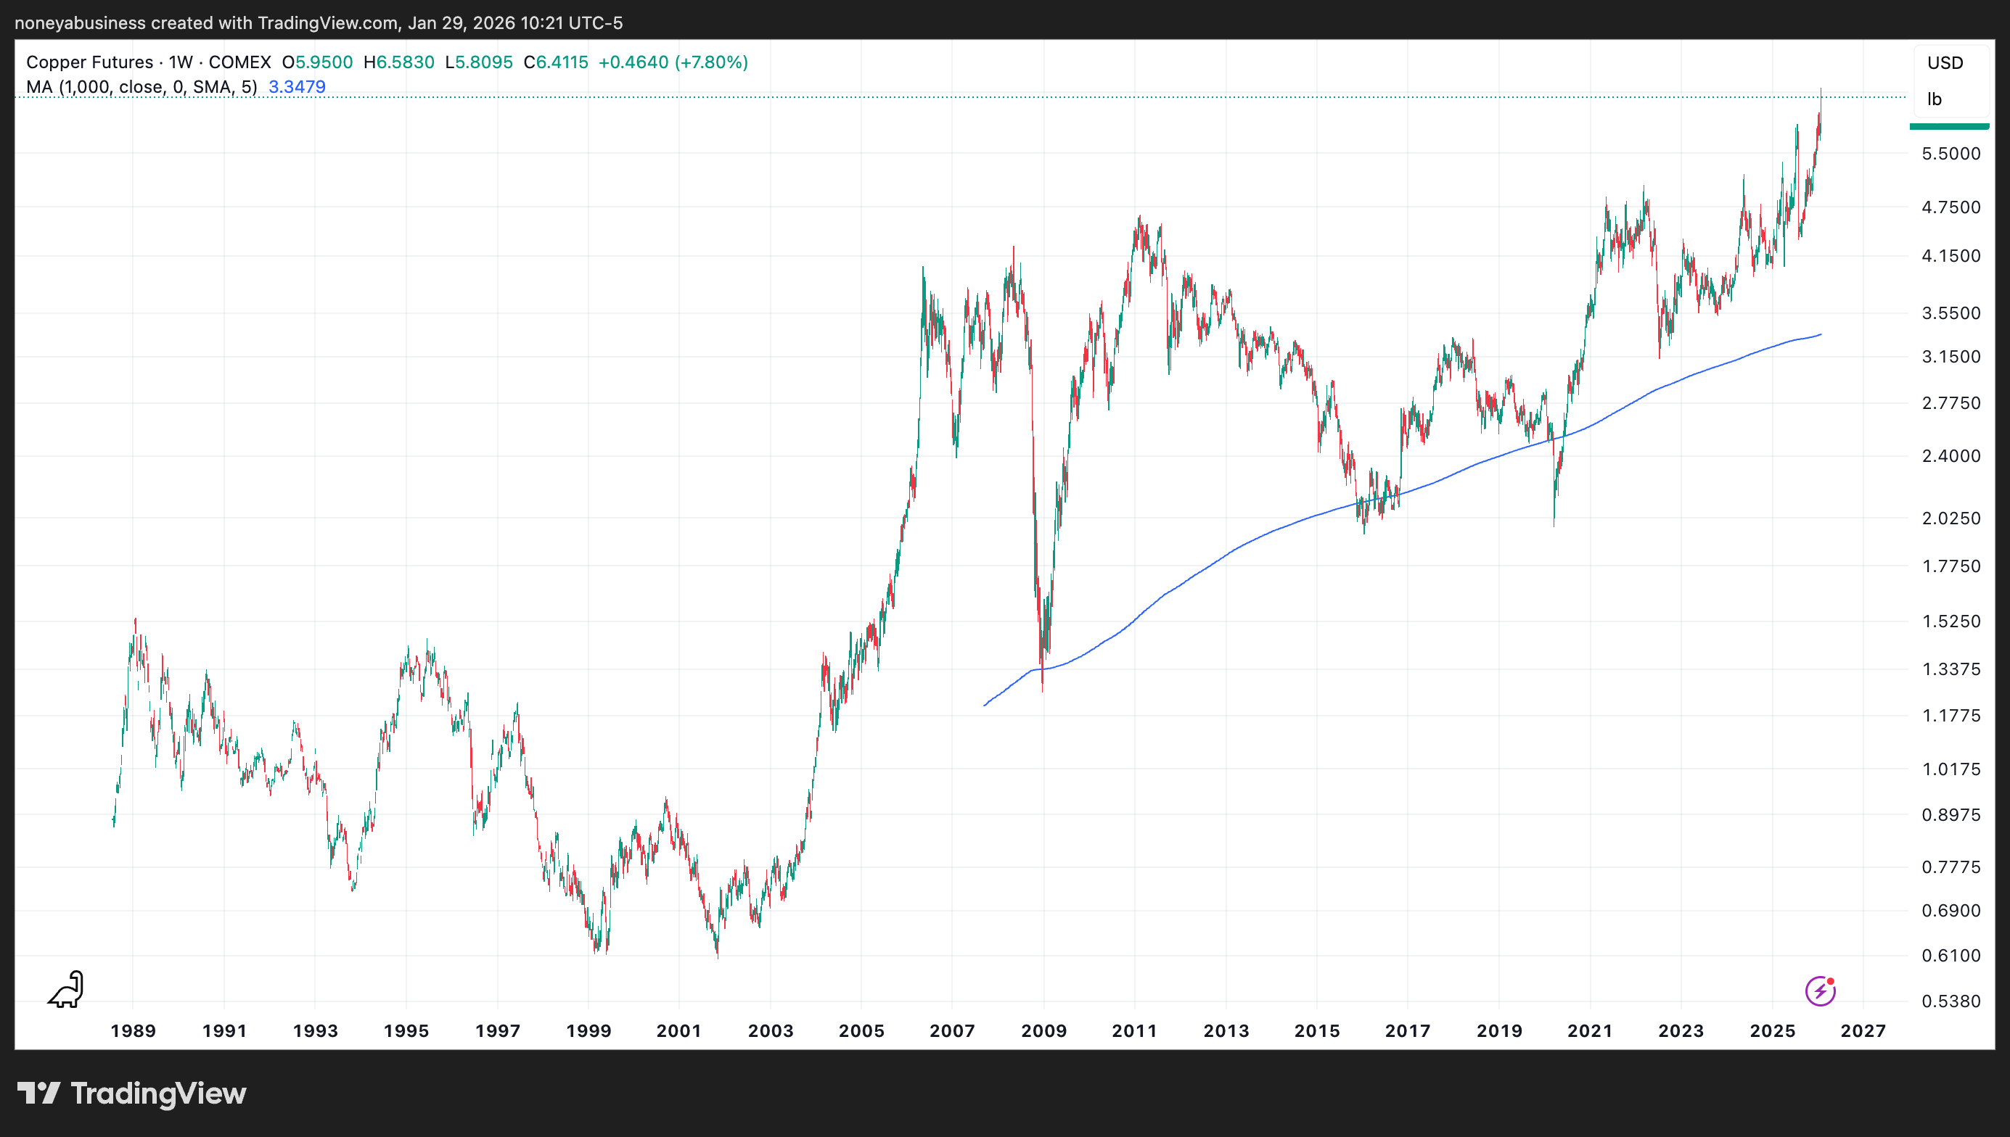The width and height of the screenshot is (2010, 1137).
Task: Select the Copper Futures symbol title
Action: [89, 62]
